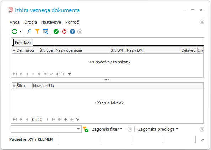Expand the bottom combo box arrow
Image resolution: width=211 pixels, height=150 pixels.
[78, 129]
